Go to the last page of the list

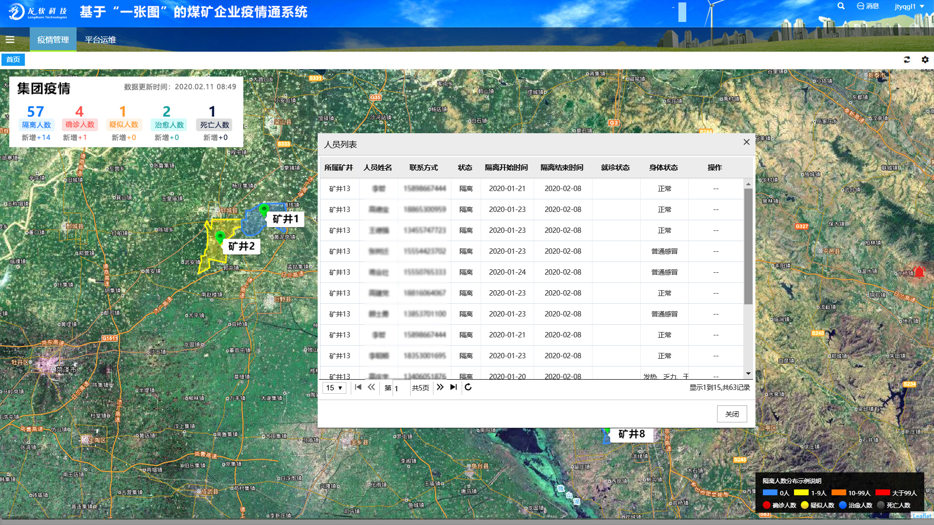[453, 387]
